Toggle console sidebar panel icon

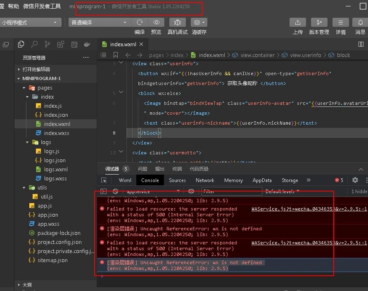coord(103,191)
